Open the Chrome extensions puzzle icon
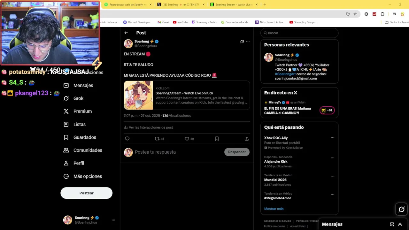This screenshot has height=230, width=409. [x=382, y=14]
